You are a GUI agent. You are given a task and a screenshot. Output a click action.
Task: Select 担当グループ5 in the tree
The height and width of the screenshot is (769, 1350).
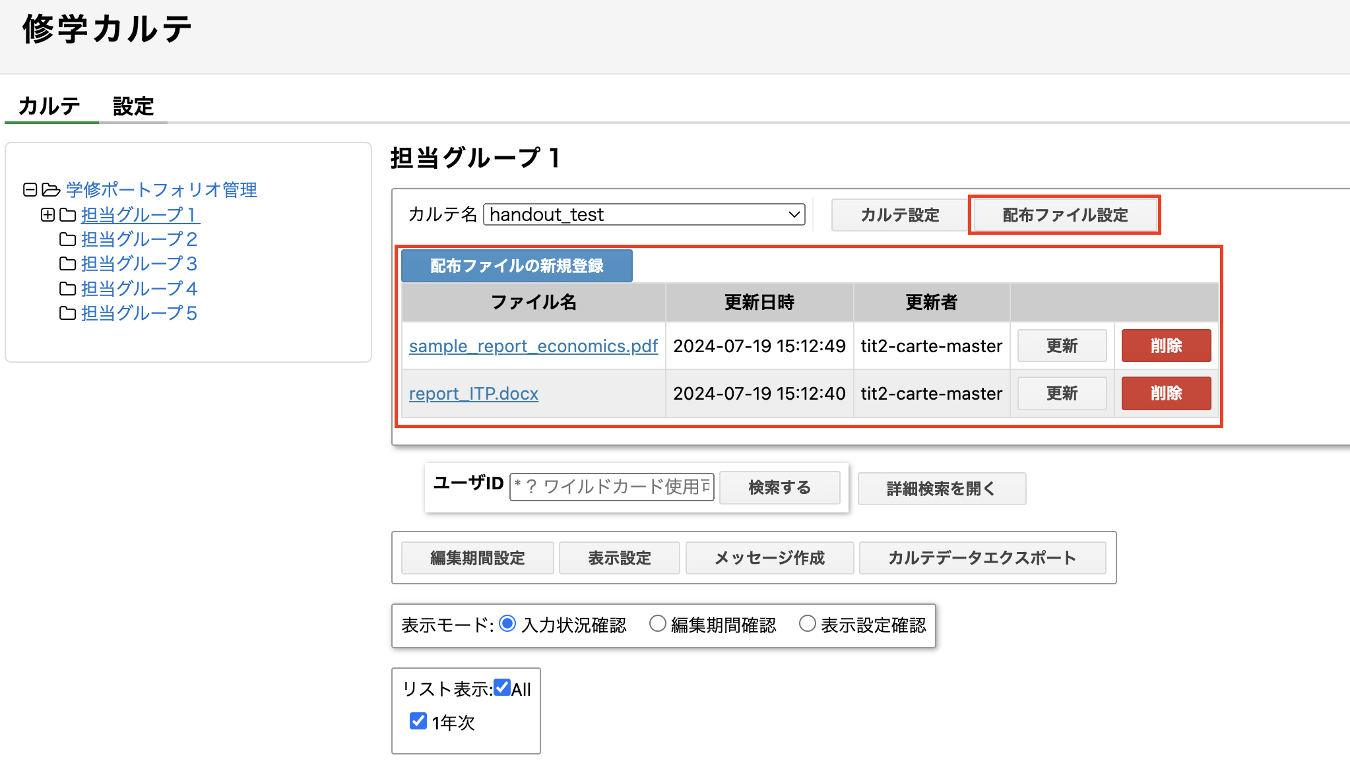tap(139, 313)
